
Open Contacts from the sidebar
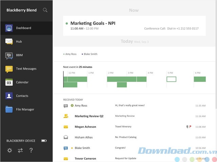pos(26,96)
